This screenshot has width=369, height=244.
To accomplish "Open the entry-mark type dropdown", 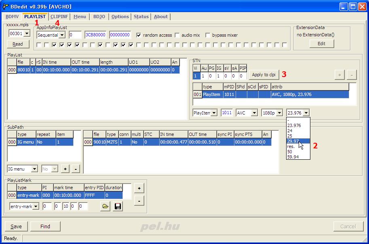I will [x=36, y=206].
